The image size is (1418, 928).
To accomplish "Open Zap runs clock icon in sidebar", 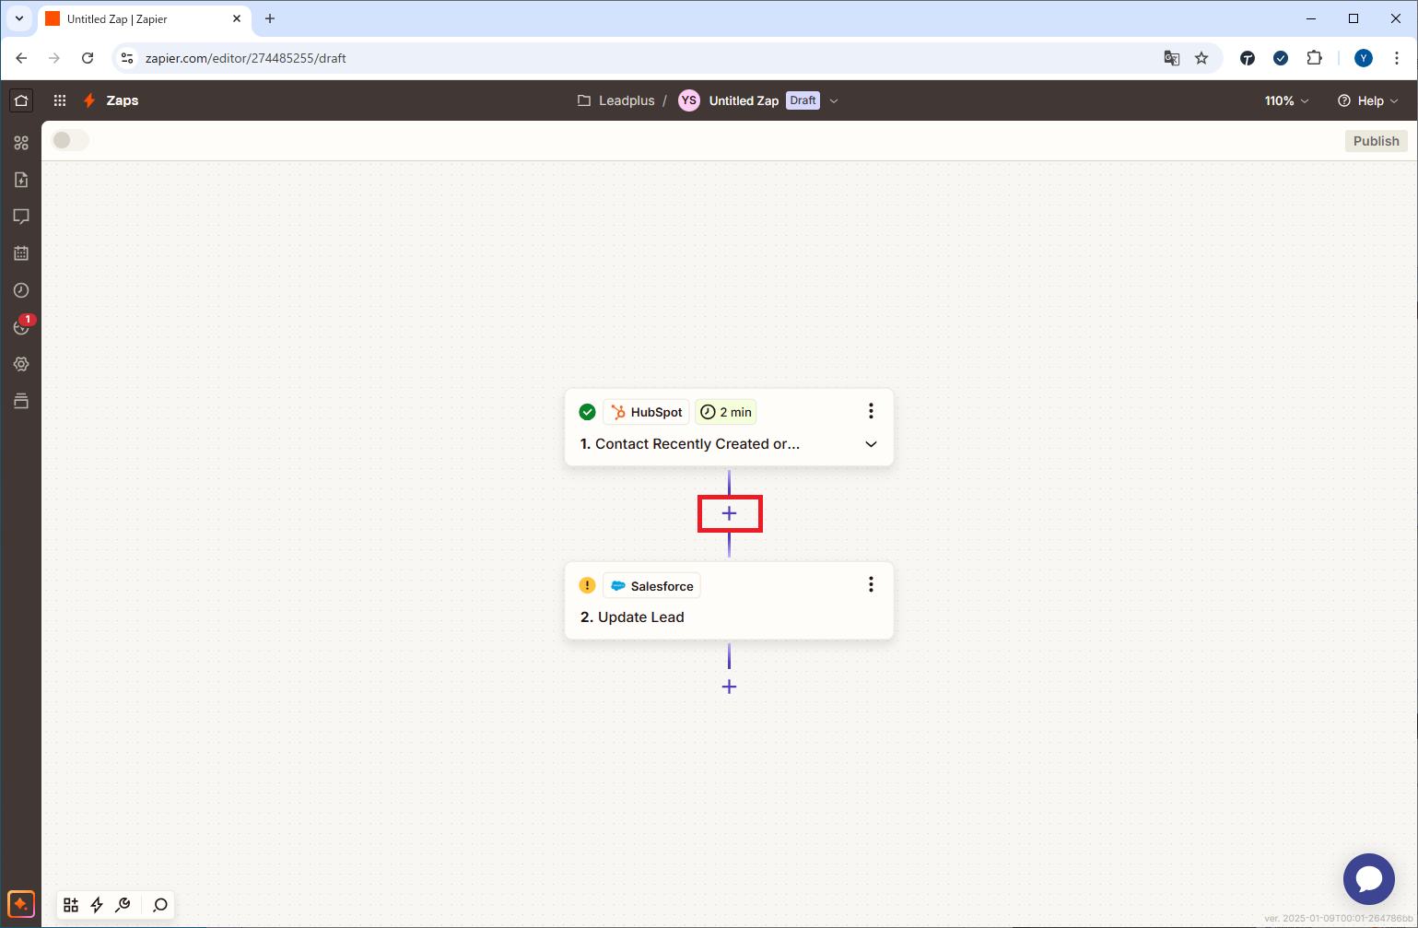I will (21, 290).
